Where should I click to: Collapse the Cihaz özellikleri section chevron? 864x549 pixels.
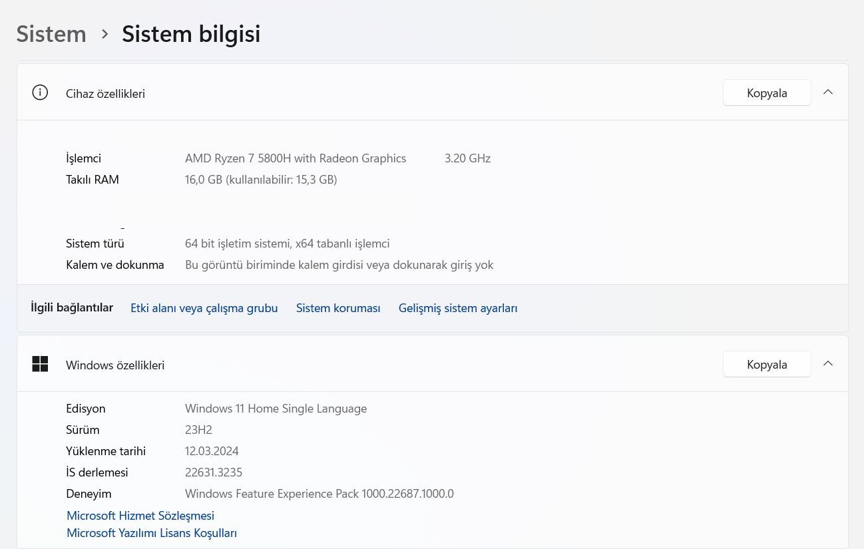[x=828, y=92]
